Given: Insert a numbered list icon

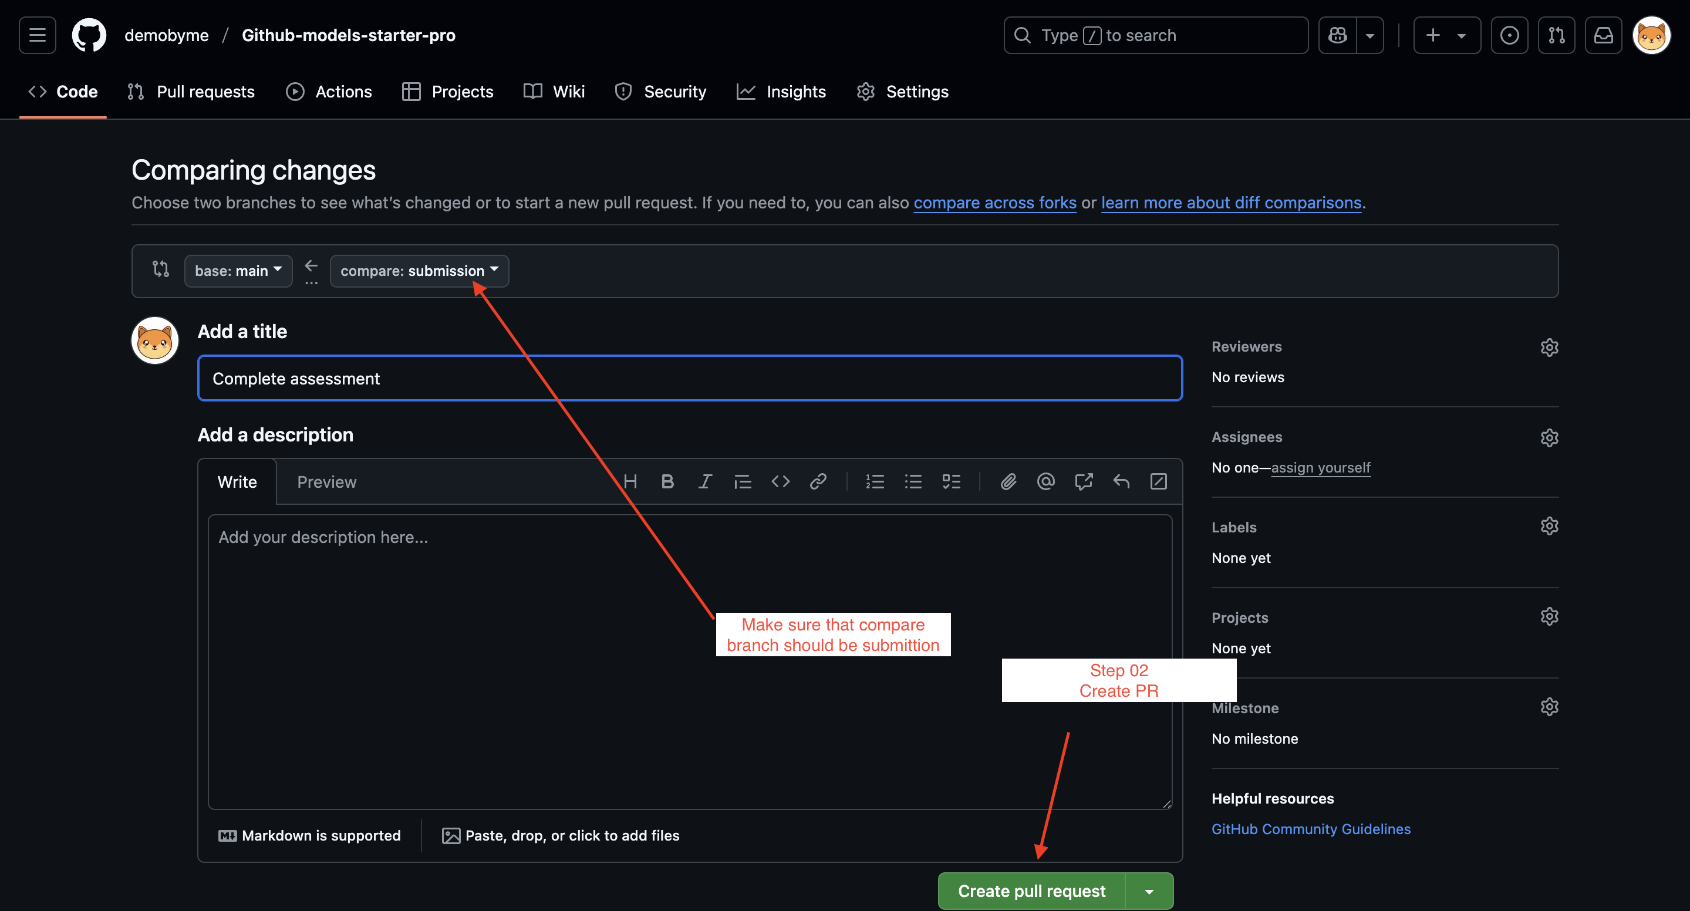Looking at the screenshot, I should tap(875, 481).
